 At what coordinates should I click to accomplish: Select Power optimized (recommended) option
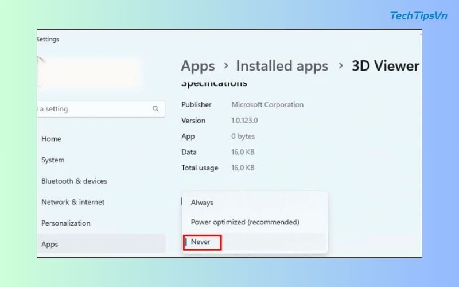pos(255,222)
